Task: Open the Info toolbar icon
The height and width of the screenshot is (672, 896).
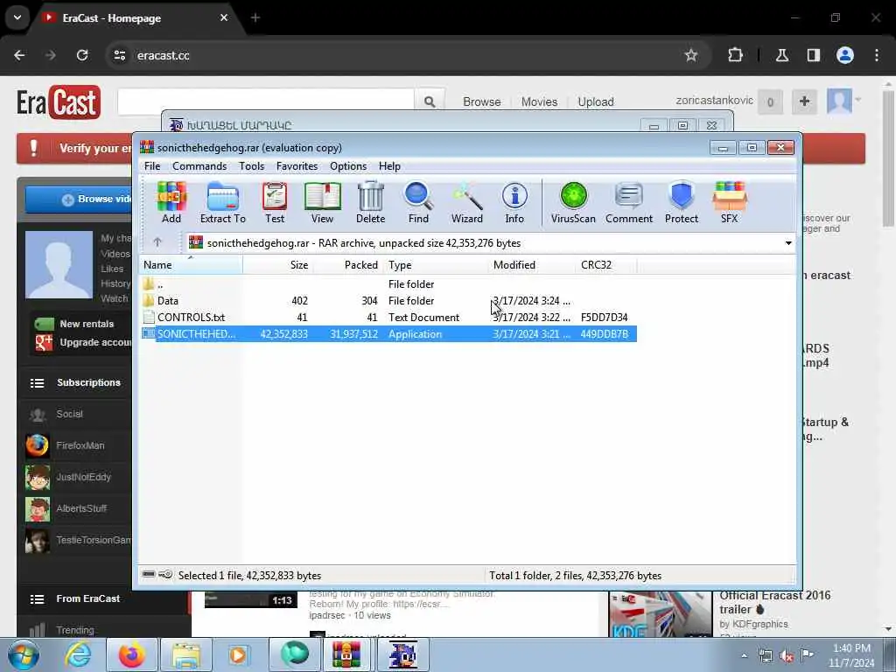Action: tap(514, 202)
